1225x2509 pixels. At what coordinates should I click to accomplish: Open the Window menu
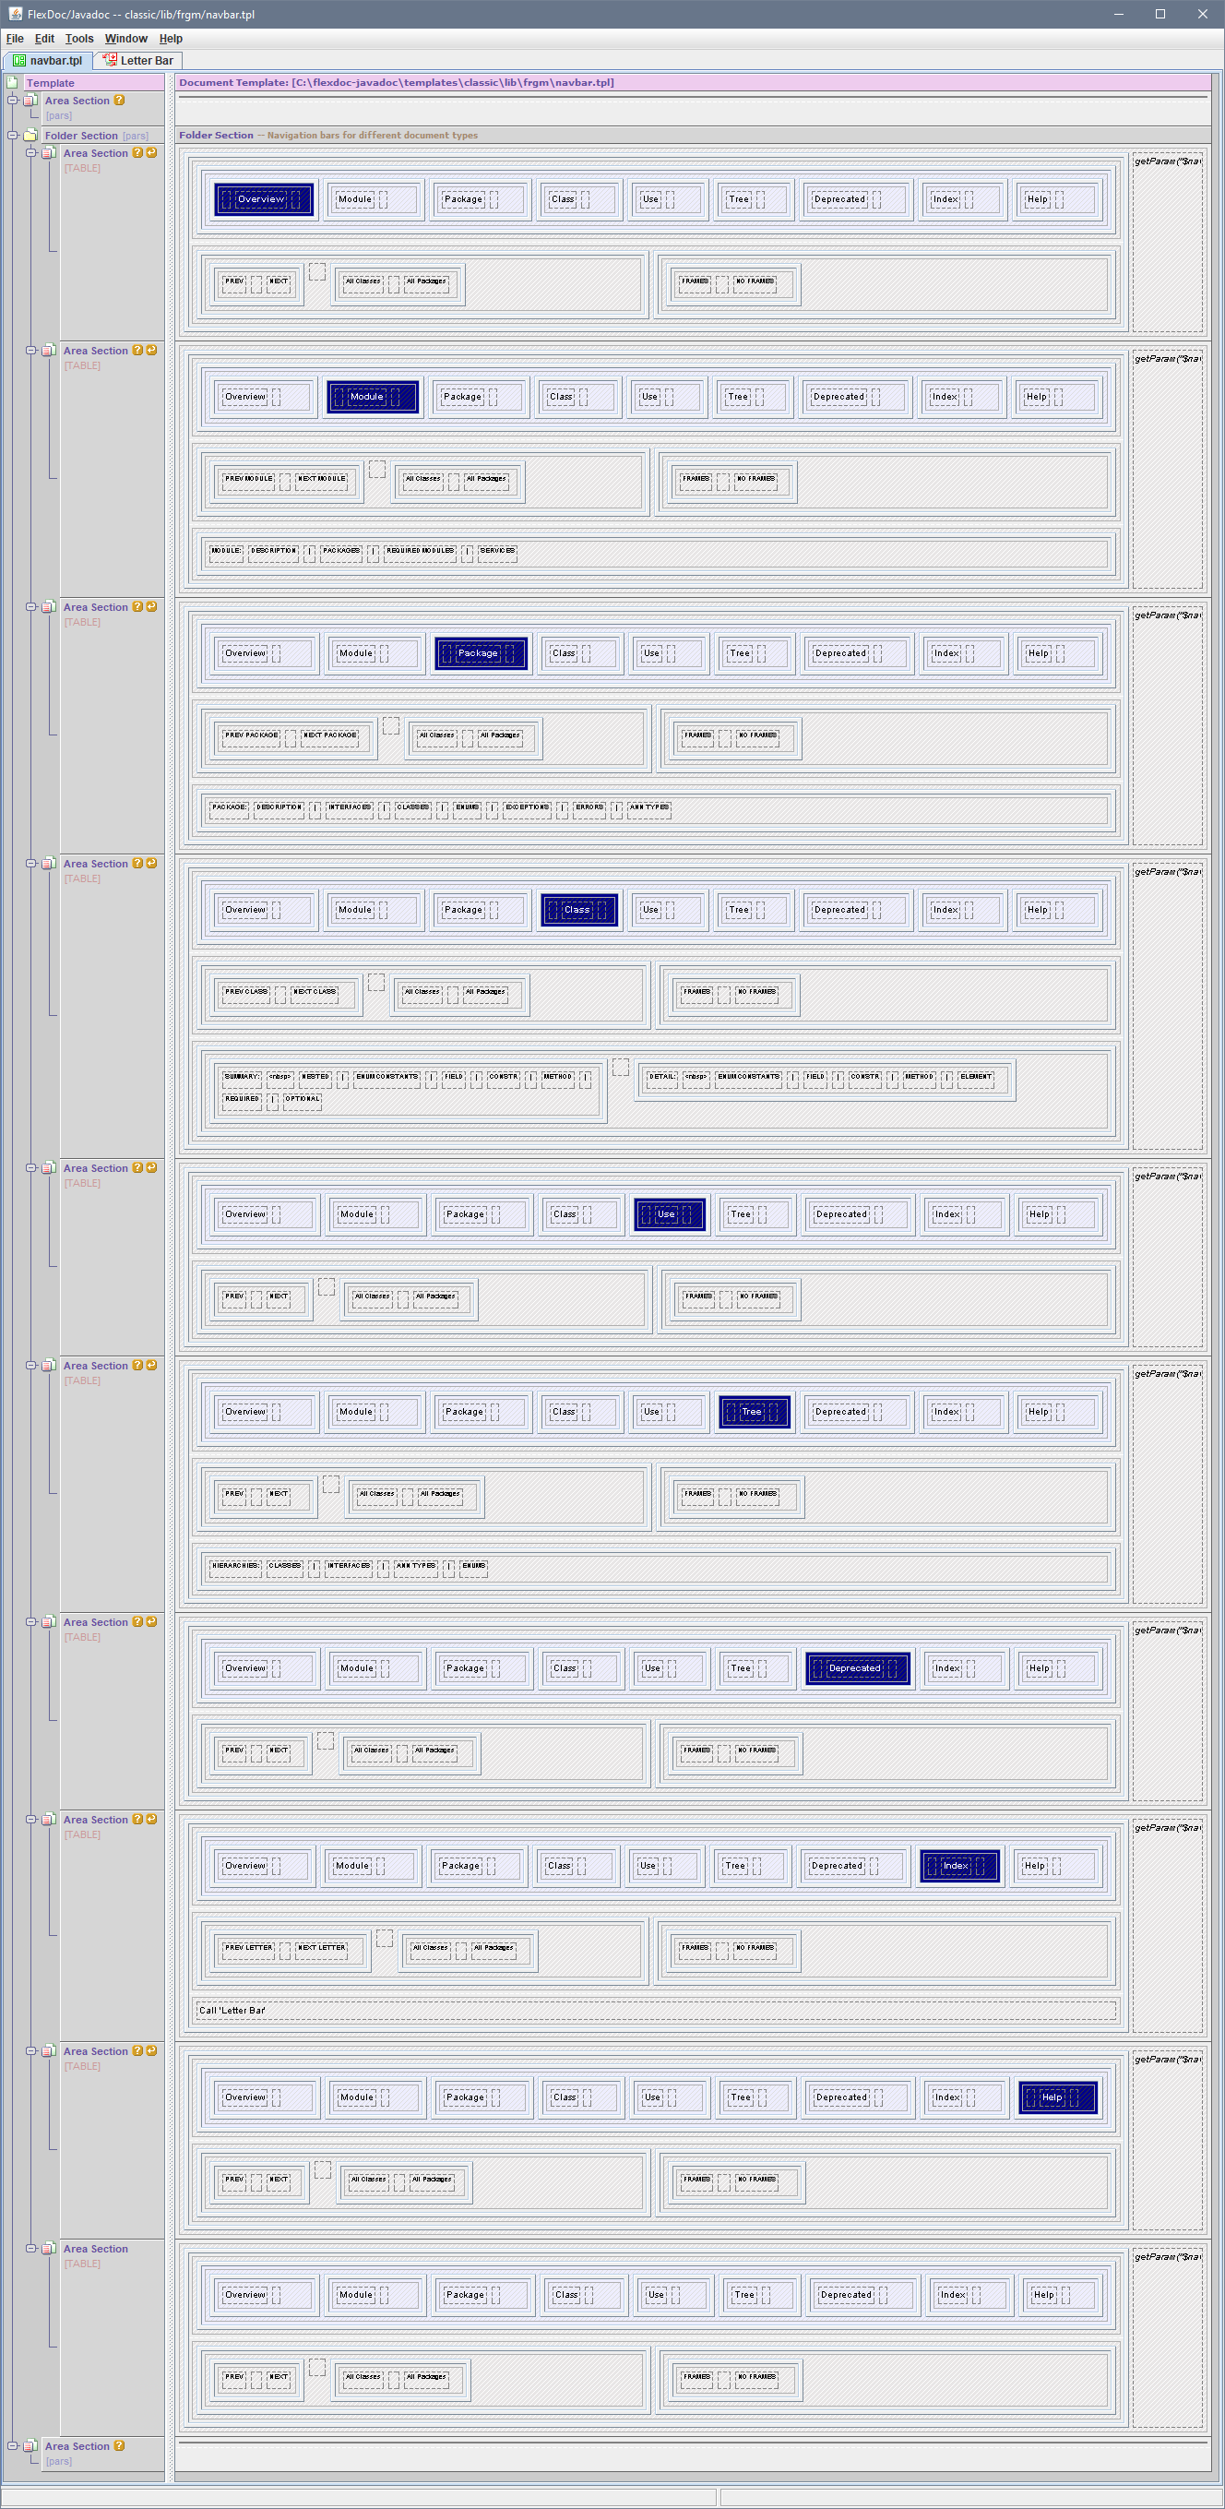click(x=125, y=39)
